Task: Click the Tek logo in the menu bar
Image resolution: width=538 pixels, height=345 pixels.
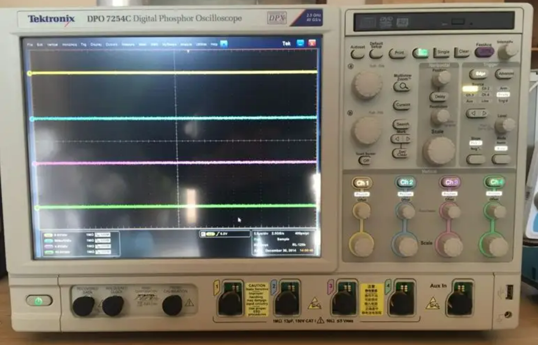Action: [286, 43]
